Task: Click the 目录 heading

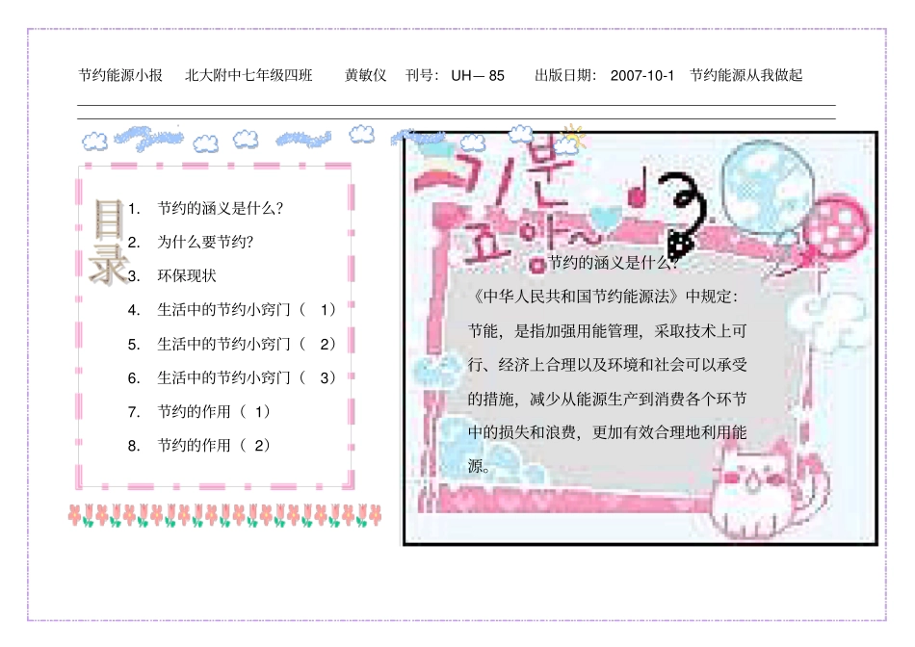Action: pos(109,241)
